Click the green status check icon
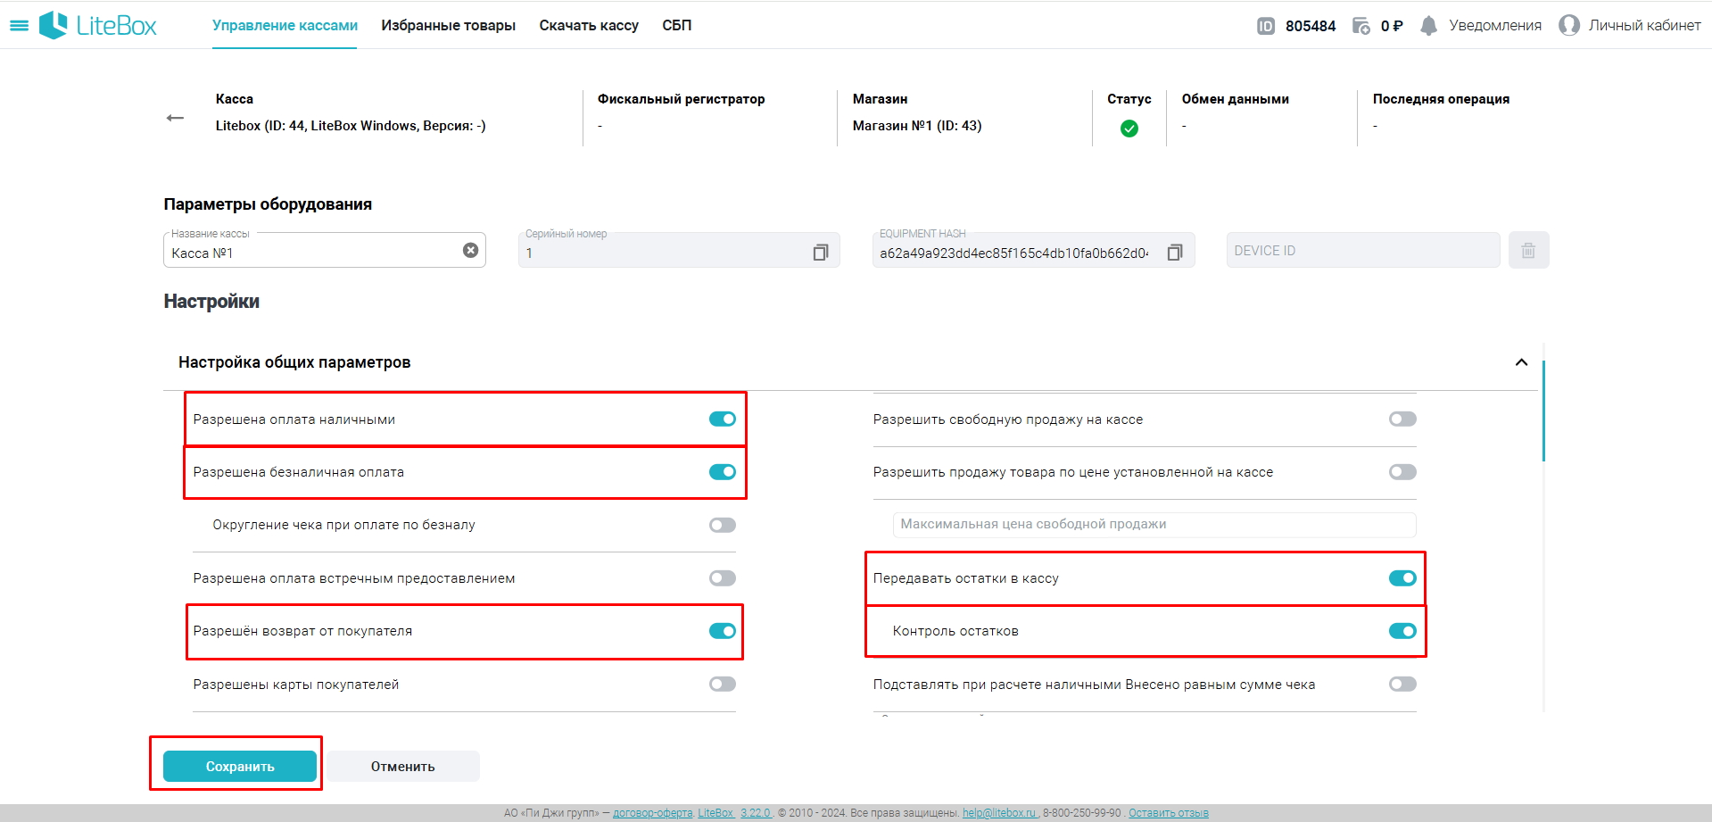 click(1129, 129)
